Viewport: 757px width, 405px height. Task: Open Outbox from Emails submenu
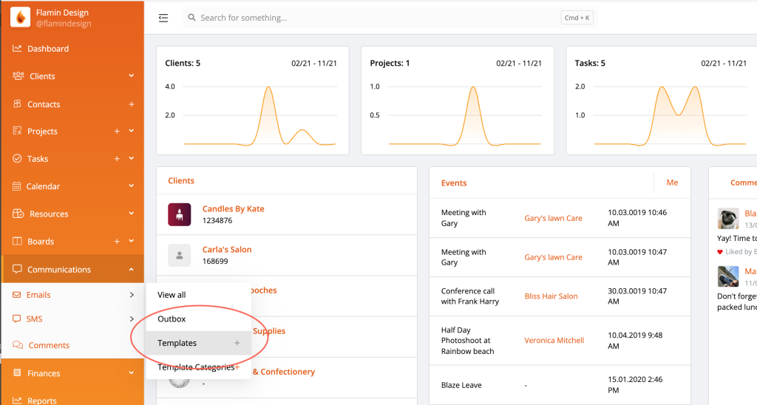(172, 319)
